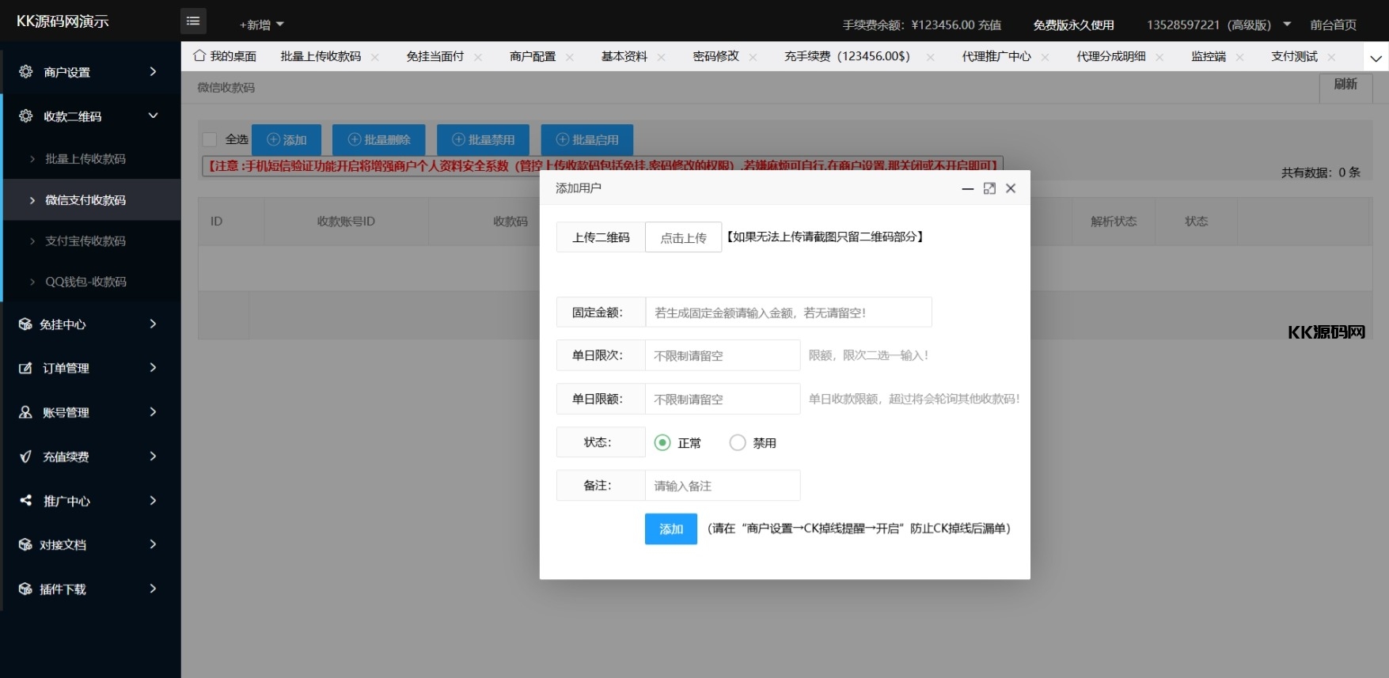The height and width of the screenshot is (678, 1389).
Task: Click the 订单管理 edit icon
Action: click(x=25, y=368)
